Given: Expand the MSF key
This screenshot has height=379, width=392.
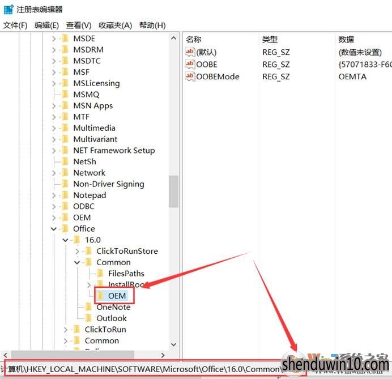Looking at the screenshot, I should point(54,73).
